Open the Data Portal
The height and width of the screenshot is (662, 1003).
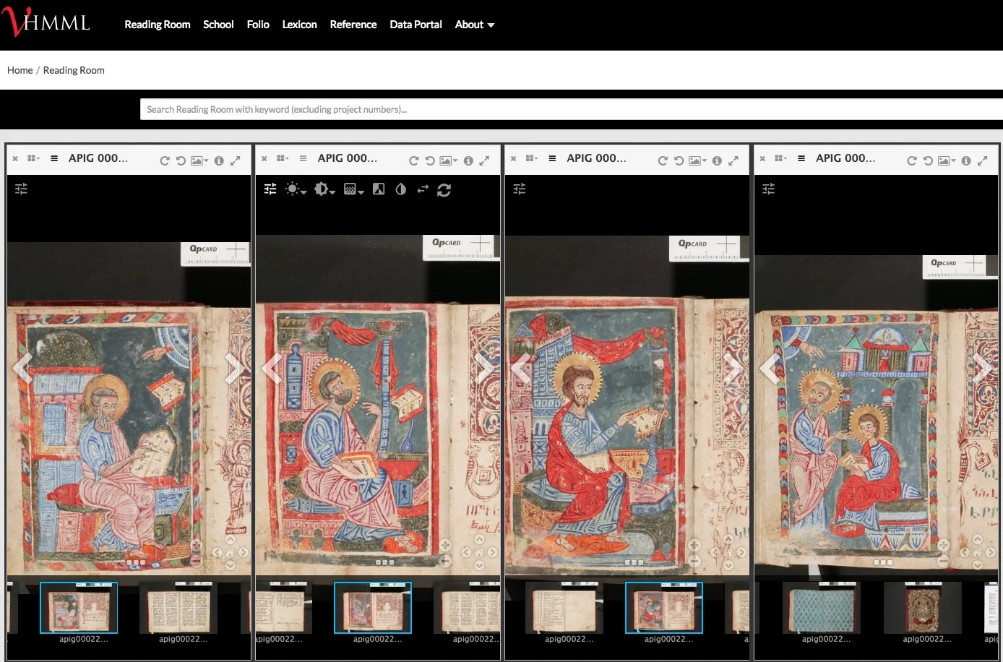coord(416,25)
